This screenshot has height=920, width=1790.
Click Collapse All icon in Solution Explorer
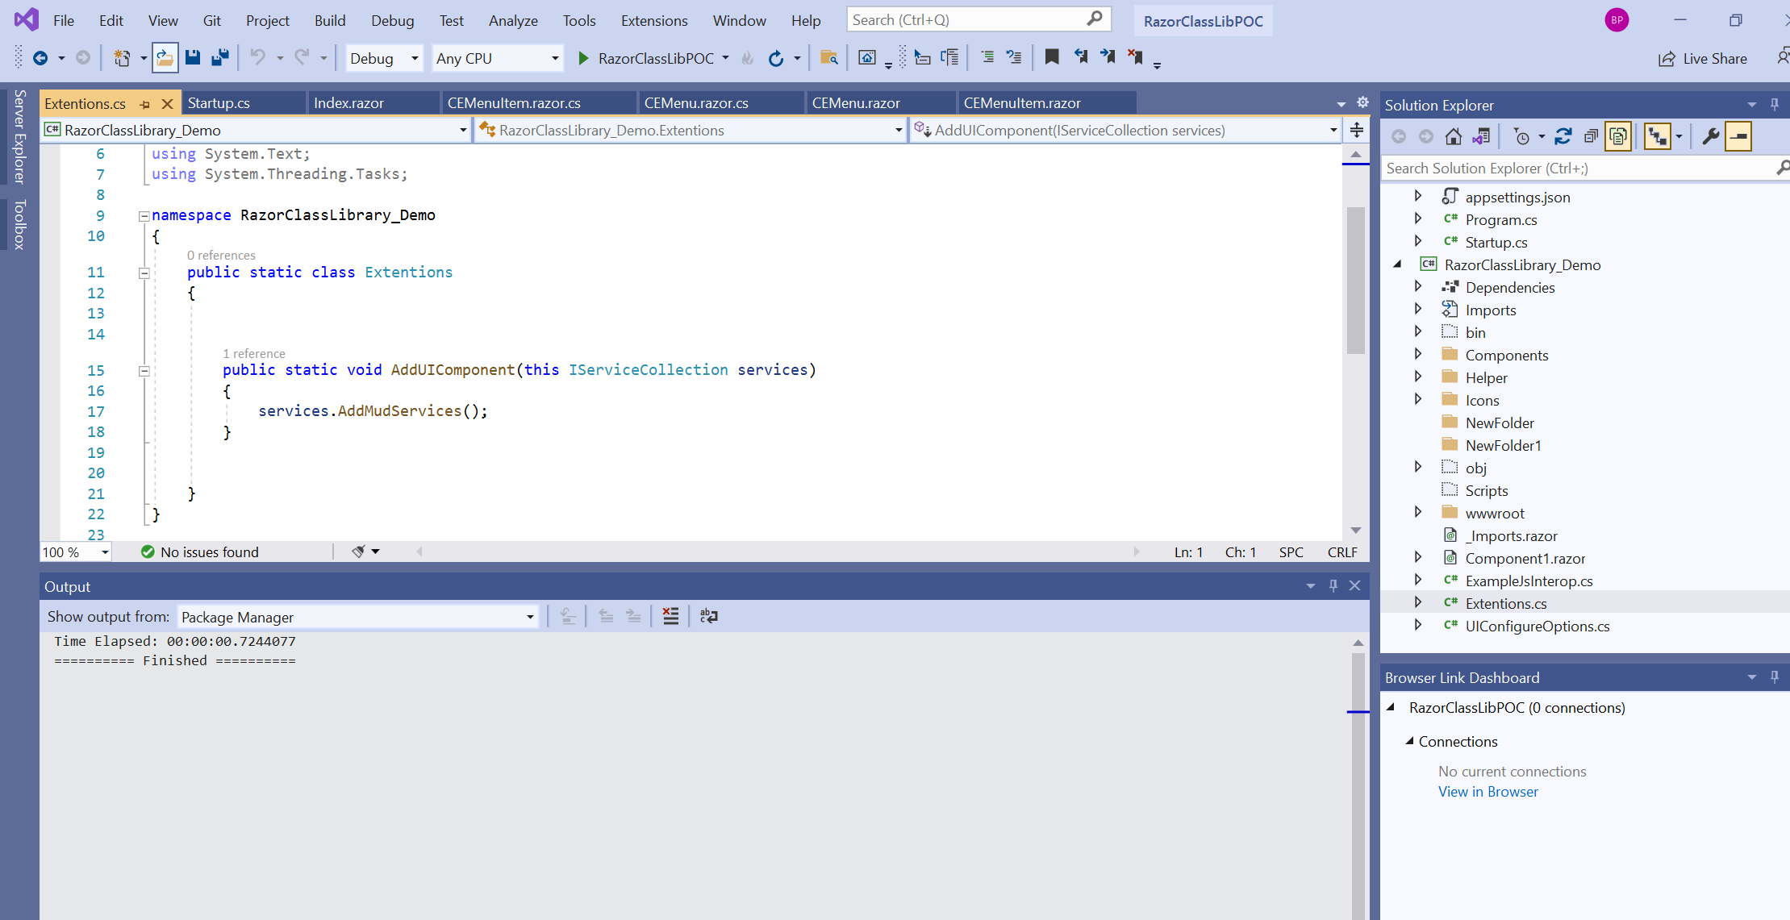point(1590,136)
